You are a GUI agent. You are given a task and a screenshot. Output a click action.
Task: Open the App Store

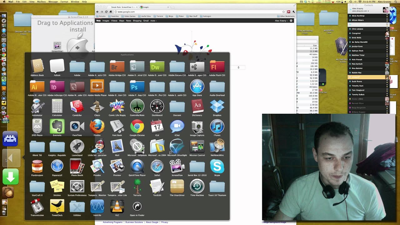(197, 87)
